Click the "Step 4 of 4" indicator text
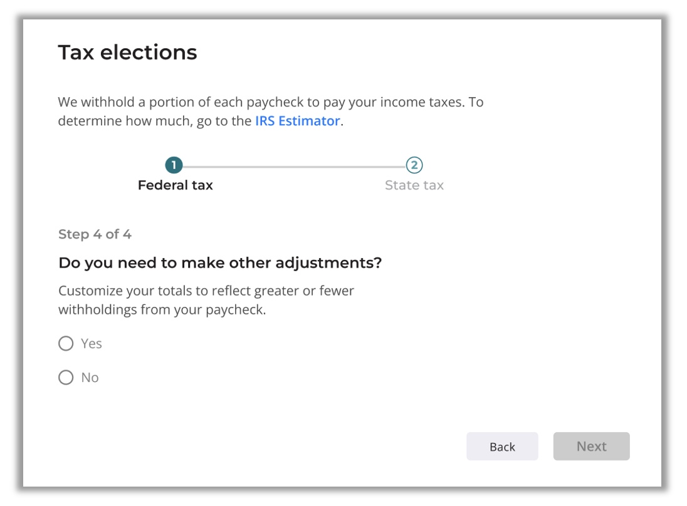 95,234
